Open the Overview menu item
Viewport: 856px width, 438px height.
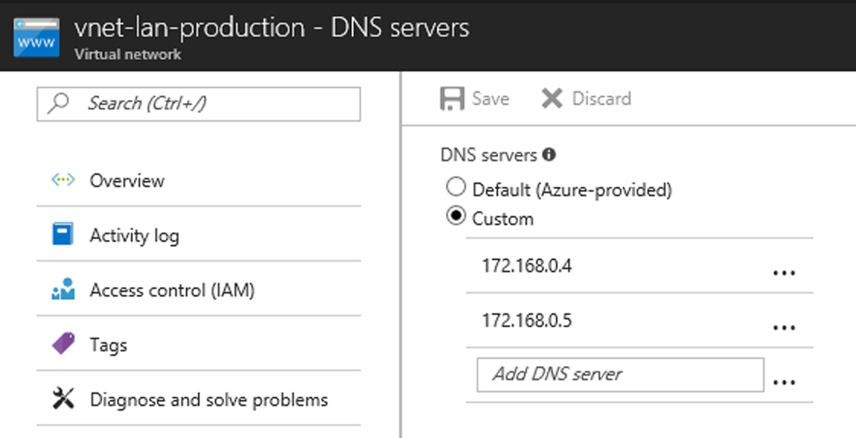tap(199, 180)
